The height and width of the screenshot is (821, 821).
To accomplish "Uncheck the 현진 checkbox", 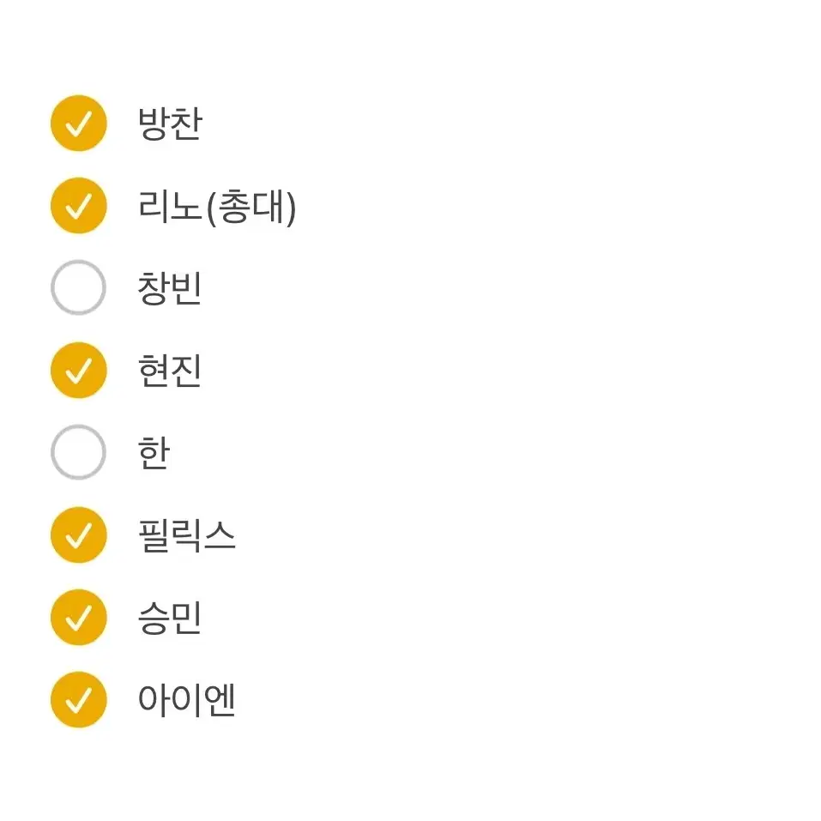I will (x=79, y=371).
